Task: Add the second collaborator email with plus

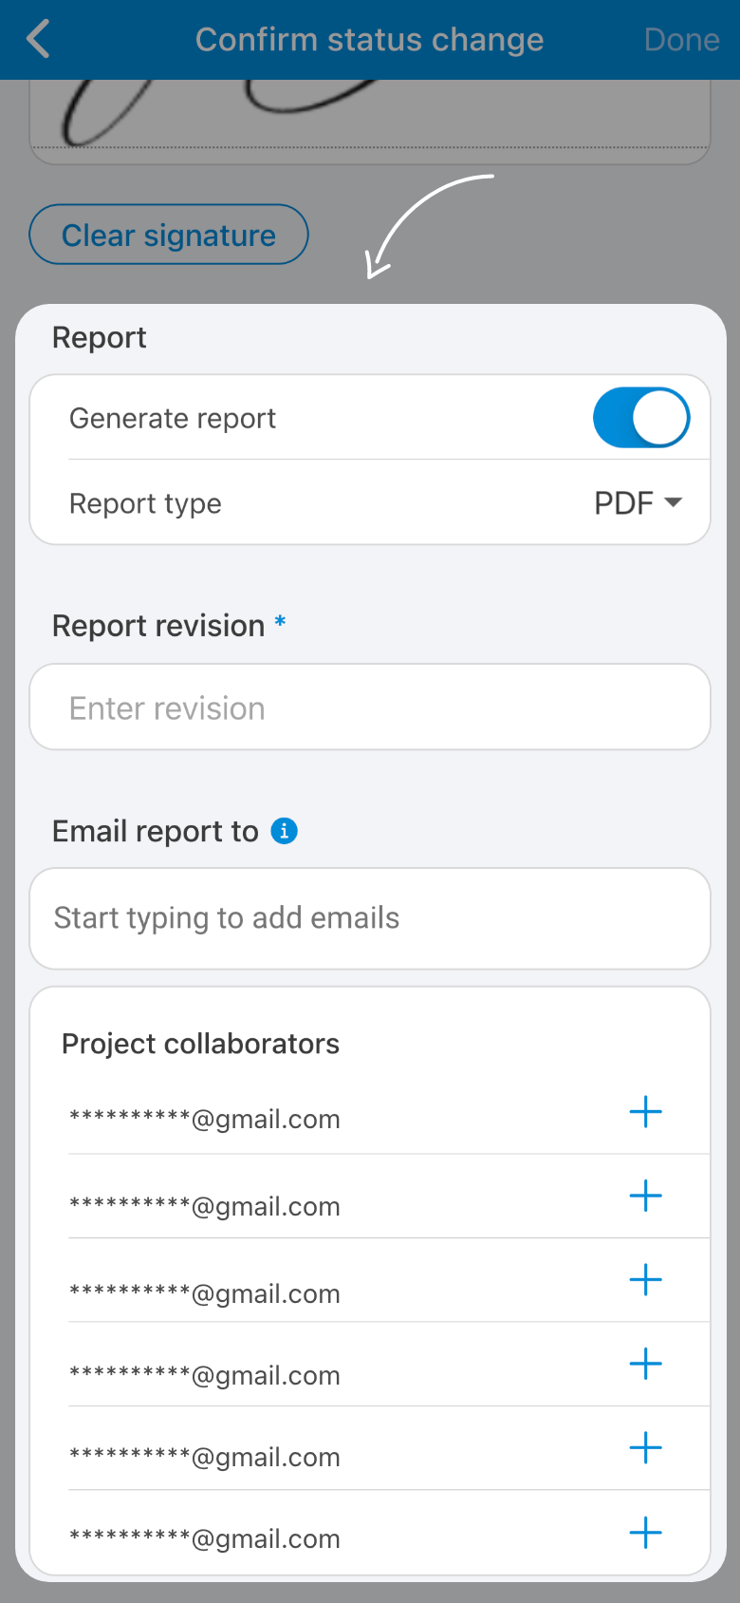Action: coord(646,1196)
